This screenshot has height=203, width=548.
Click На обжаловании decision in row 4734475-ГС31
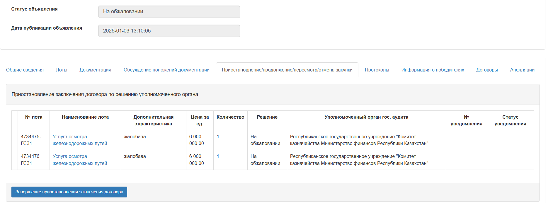(x=265, y=140)
